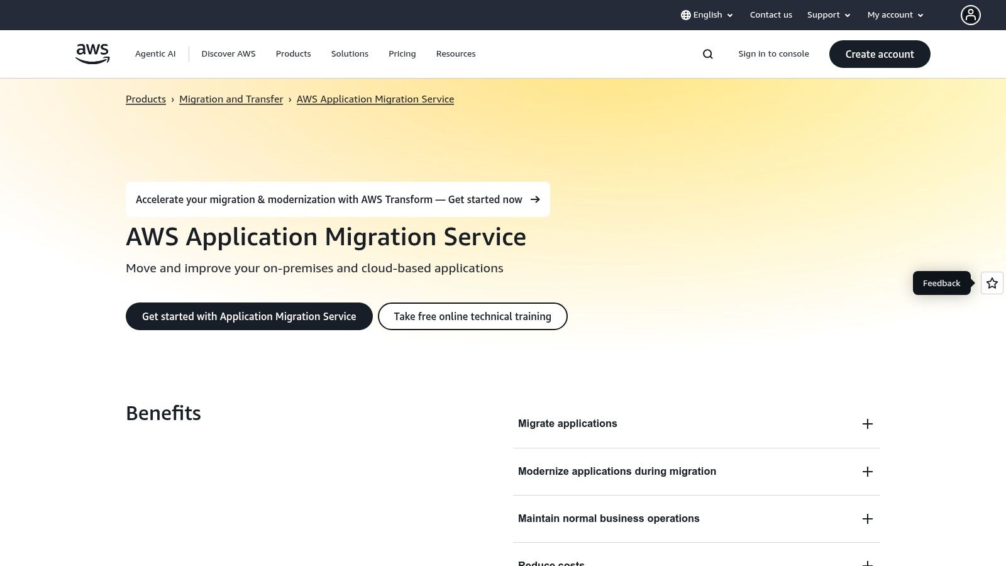Click the Create account button
Viewport: 1006px width, 566px height.
[880, 54]
